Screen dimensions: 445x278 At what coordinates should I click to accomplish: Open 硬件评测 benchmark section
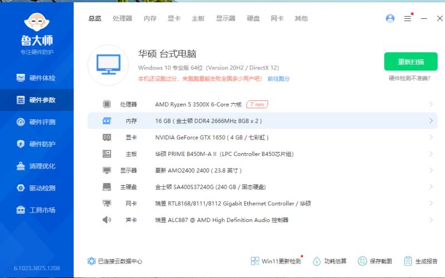36,122
